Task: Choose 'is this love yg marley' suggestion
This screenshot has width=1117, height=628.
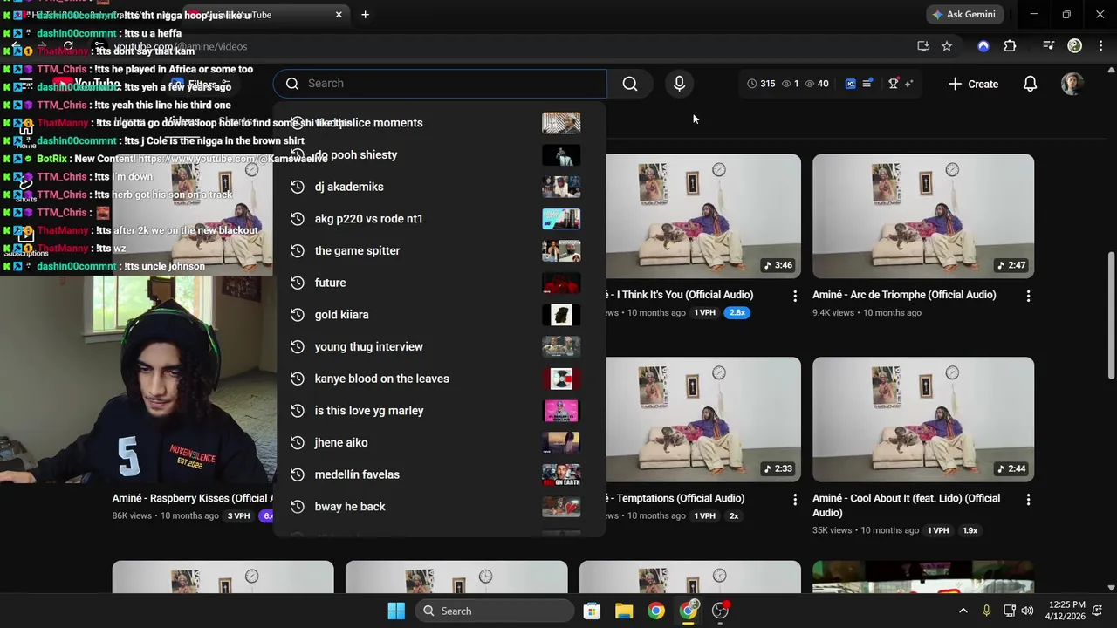Action: tap(440, 411)
